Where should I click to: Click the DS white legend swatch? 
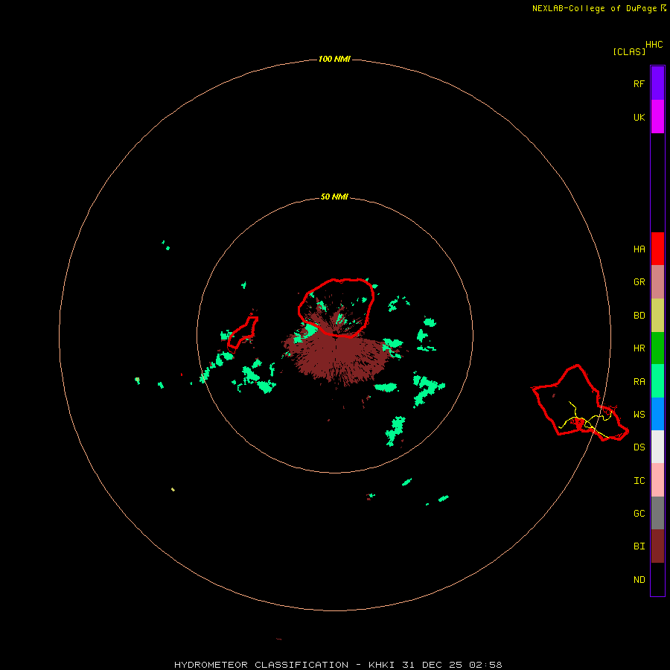657,447
